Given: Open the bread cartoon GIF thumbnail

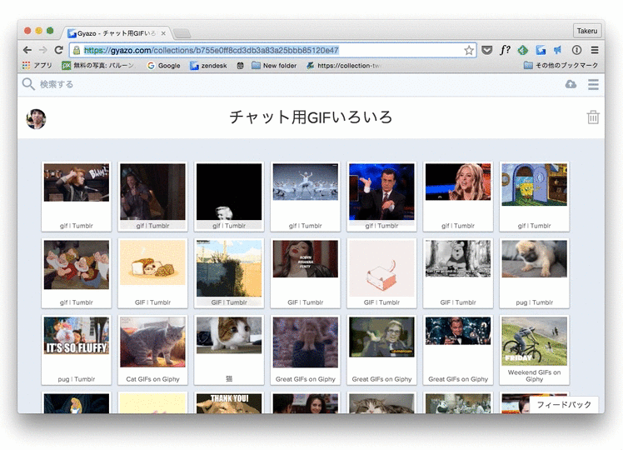Looking at the screenshot, I should tap(152, 273).
